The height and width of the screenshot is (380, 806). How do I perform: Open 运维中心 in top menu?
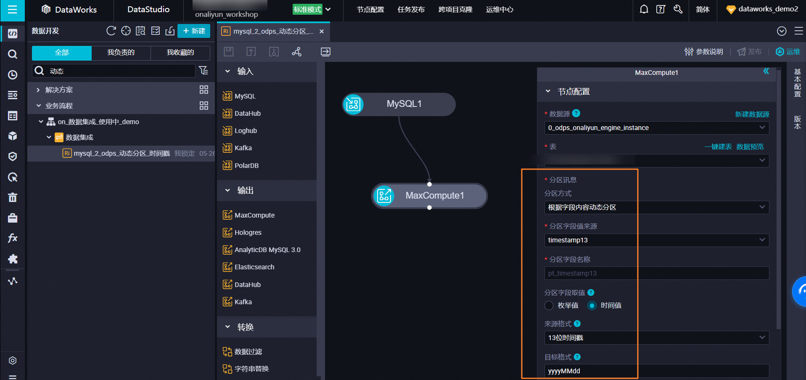click(499, 9)
